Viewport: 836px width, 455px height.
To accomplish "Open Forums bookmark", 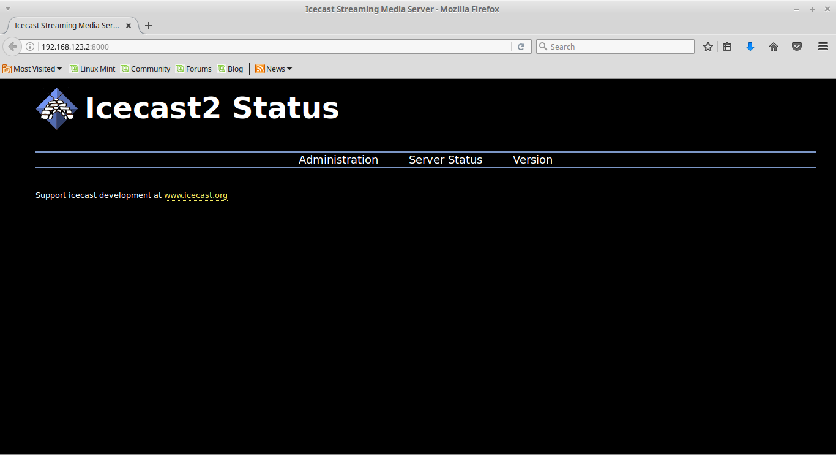I will [194, 69].
